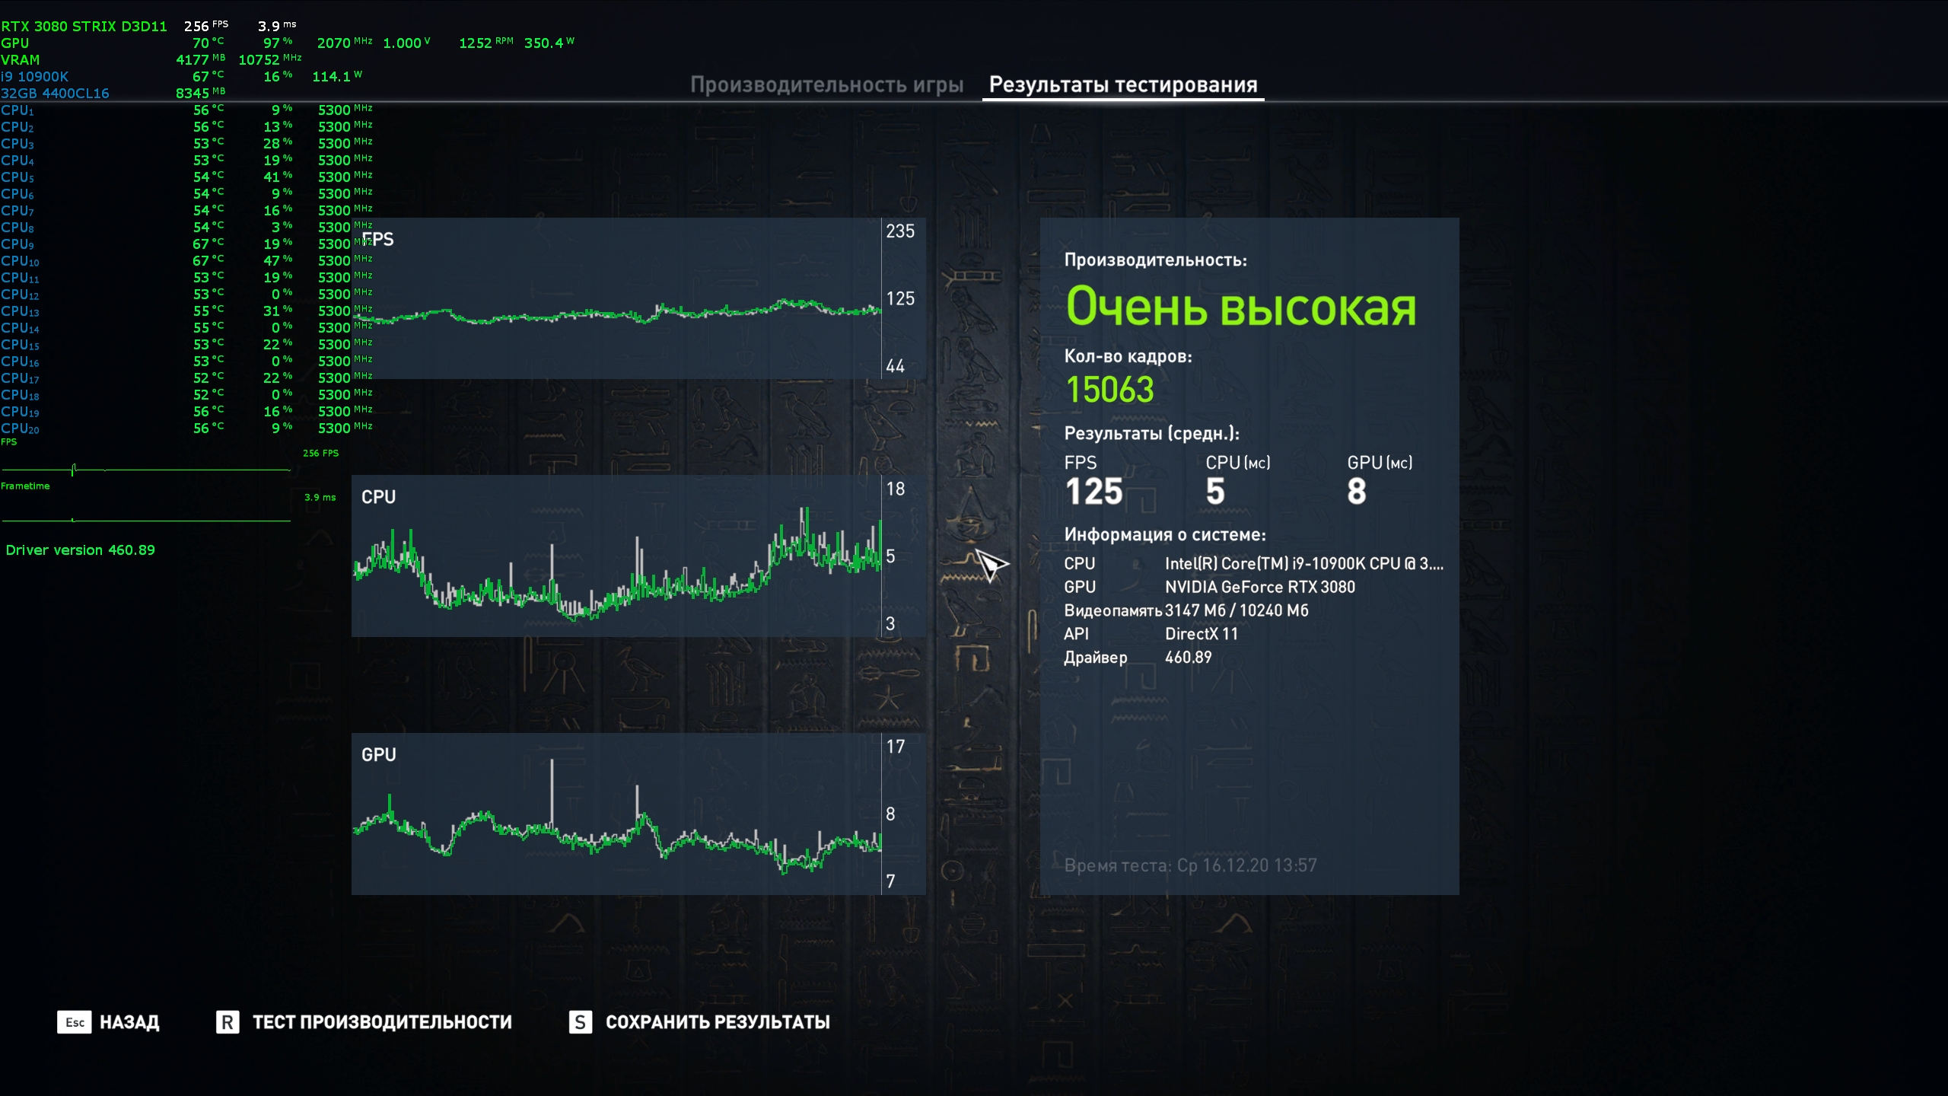Click the average GPU ms value 8
This screenshot has width=1948, height=1096.
click(x=1356, y=492)
